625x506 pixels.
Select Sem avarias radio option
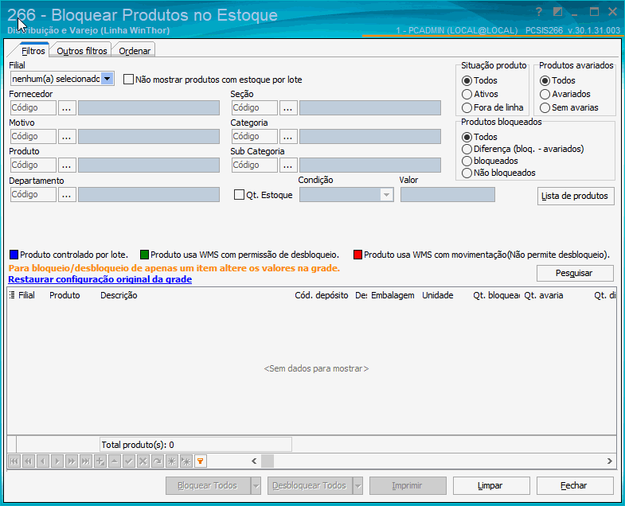tap(545, 108)
